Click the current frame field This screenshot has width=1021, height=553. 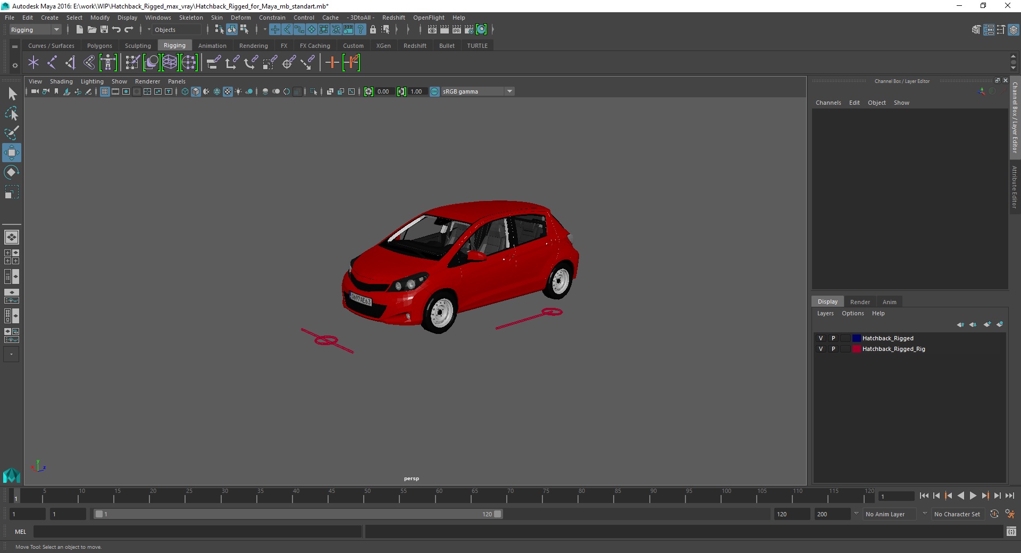(896, 497)
